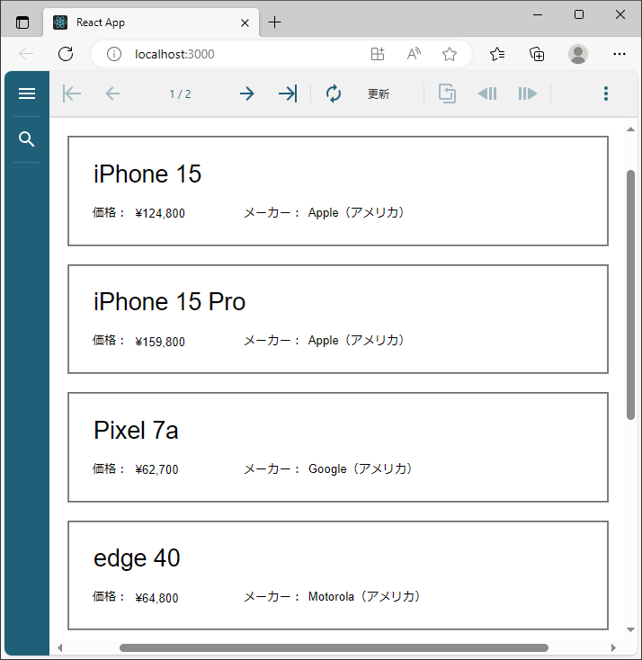The height and width of the screenshot is (660, 642).
Task: Open a new browser tab
Action: pos(274,22)
